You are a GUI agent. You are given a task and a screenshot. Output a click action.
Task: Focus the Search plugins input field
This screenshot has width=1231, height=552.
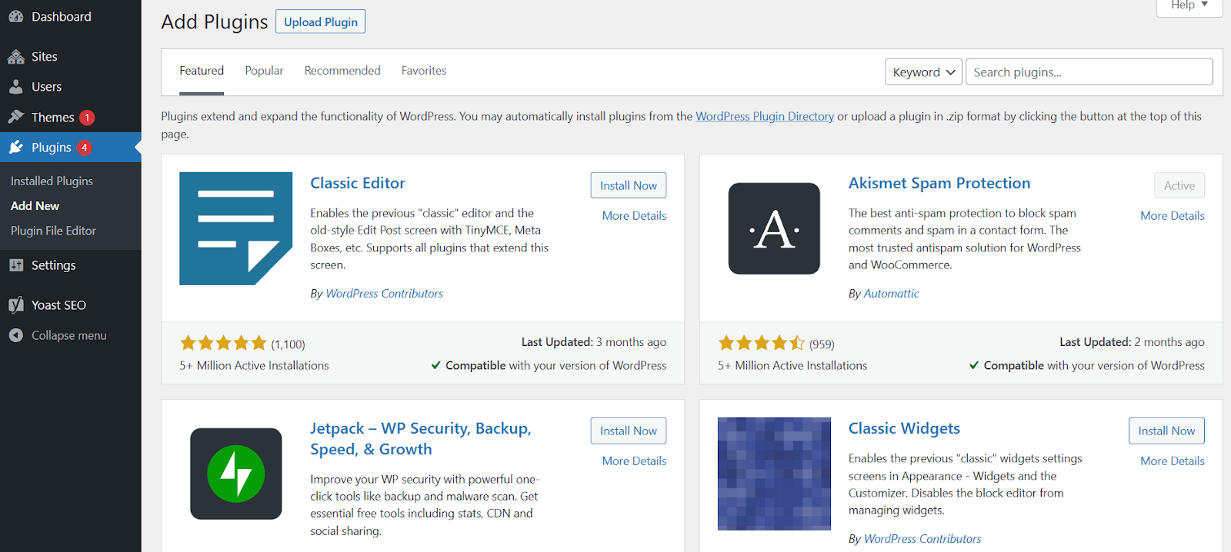point(1089,72)
